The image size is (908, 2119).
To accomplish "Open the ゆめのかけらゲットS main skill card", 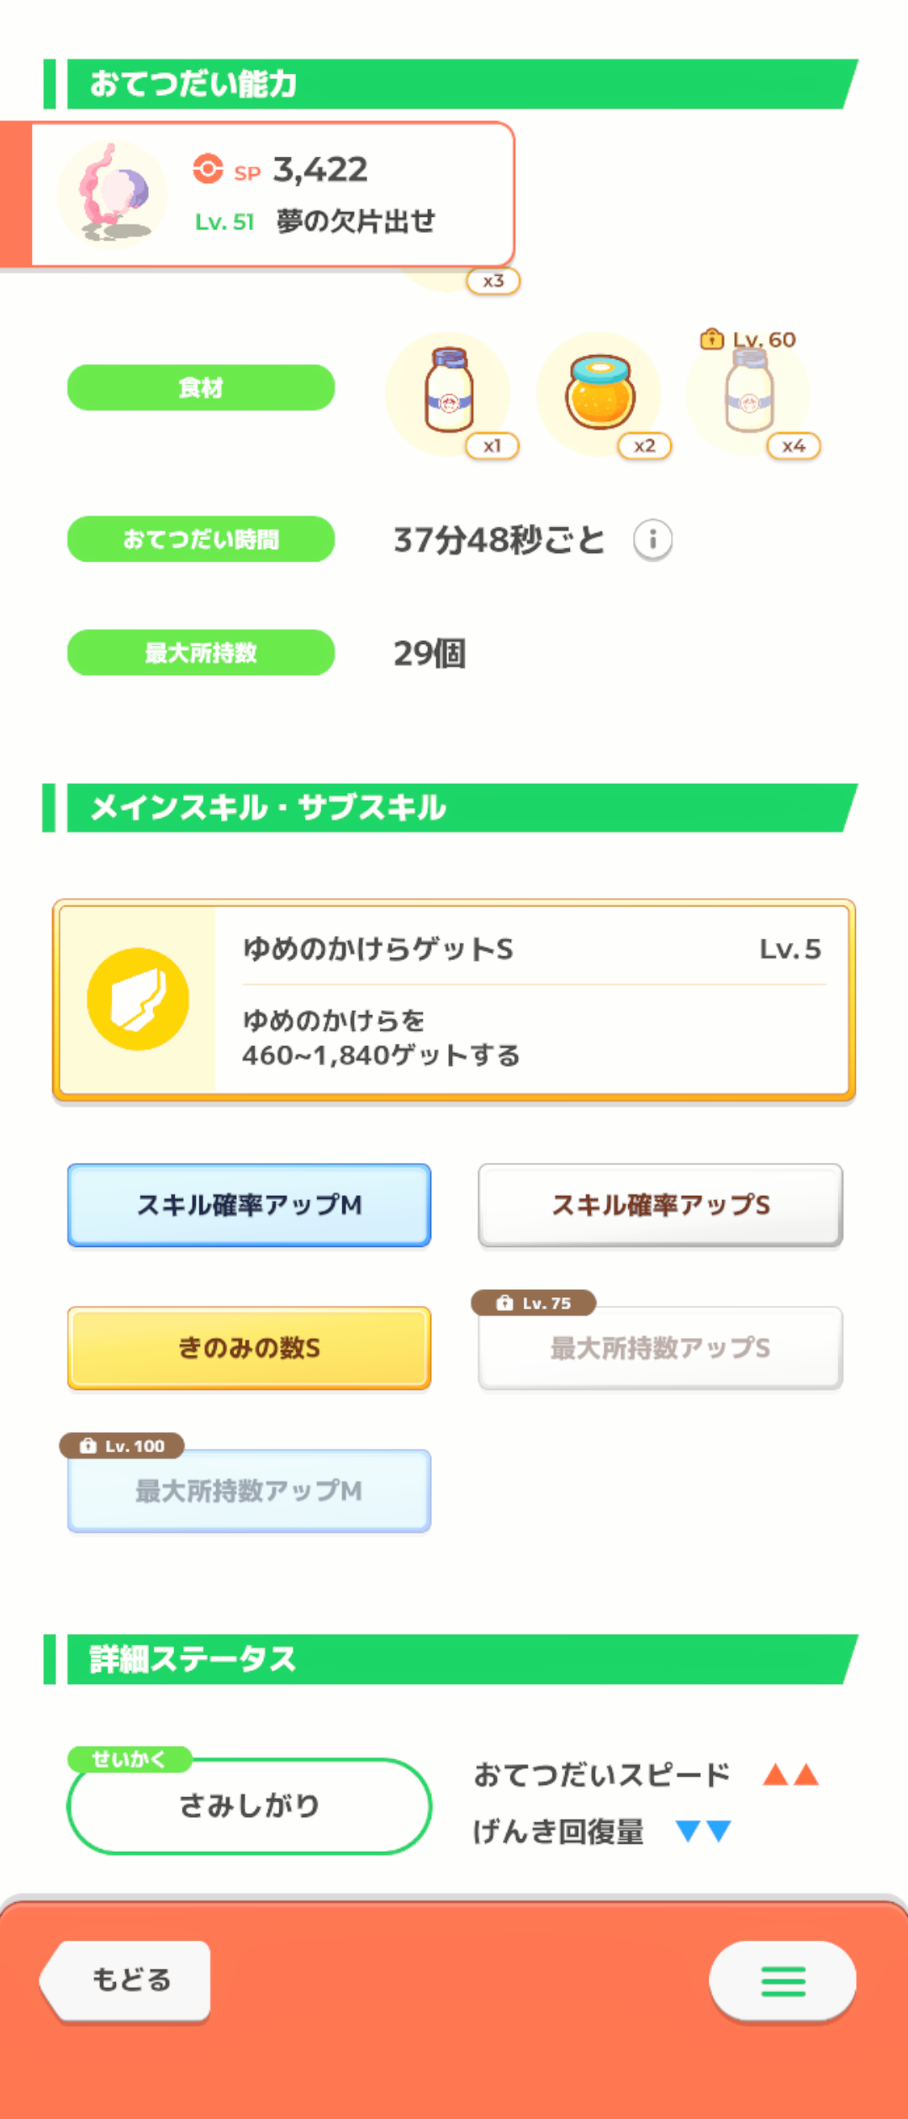I will coord(530,999).
